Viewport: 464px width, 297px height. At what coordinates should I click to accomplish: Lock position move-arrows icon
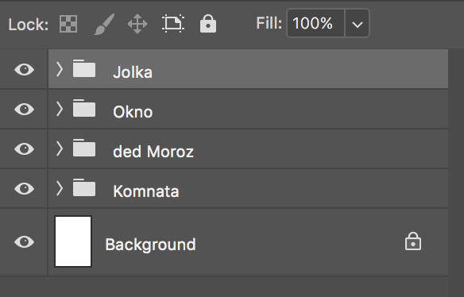pyautogui.click(x=137, y=24)
